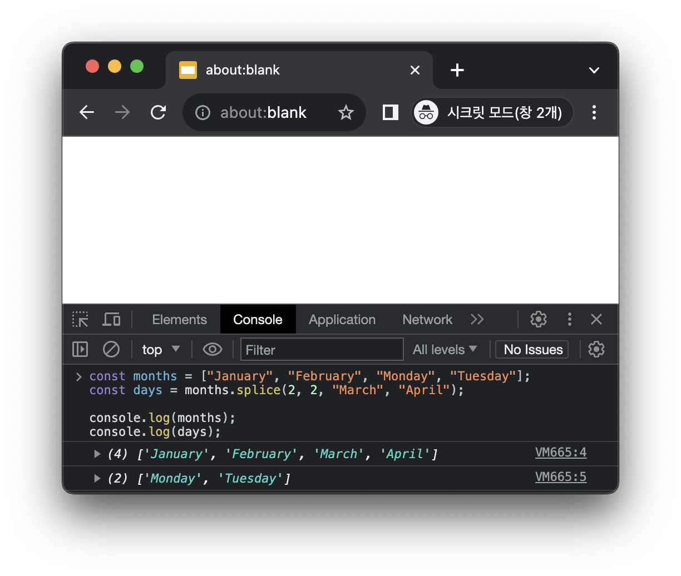Open console settings gear
681x576 pixels.
[596, 349]
